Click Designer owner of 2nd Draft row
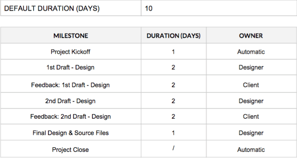The image size is (297, 158). point(251,101)
